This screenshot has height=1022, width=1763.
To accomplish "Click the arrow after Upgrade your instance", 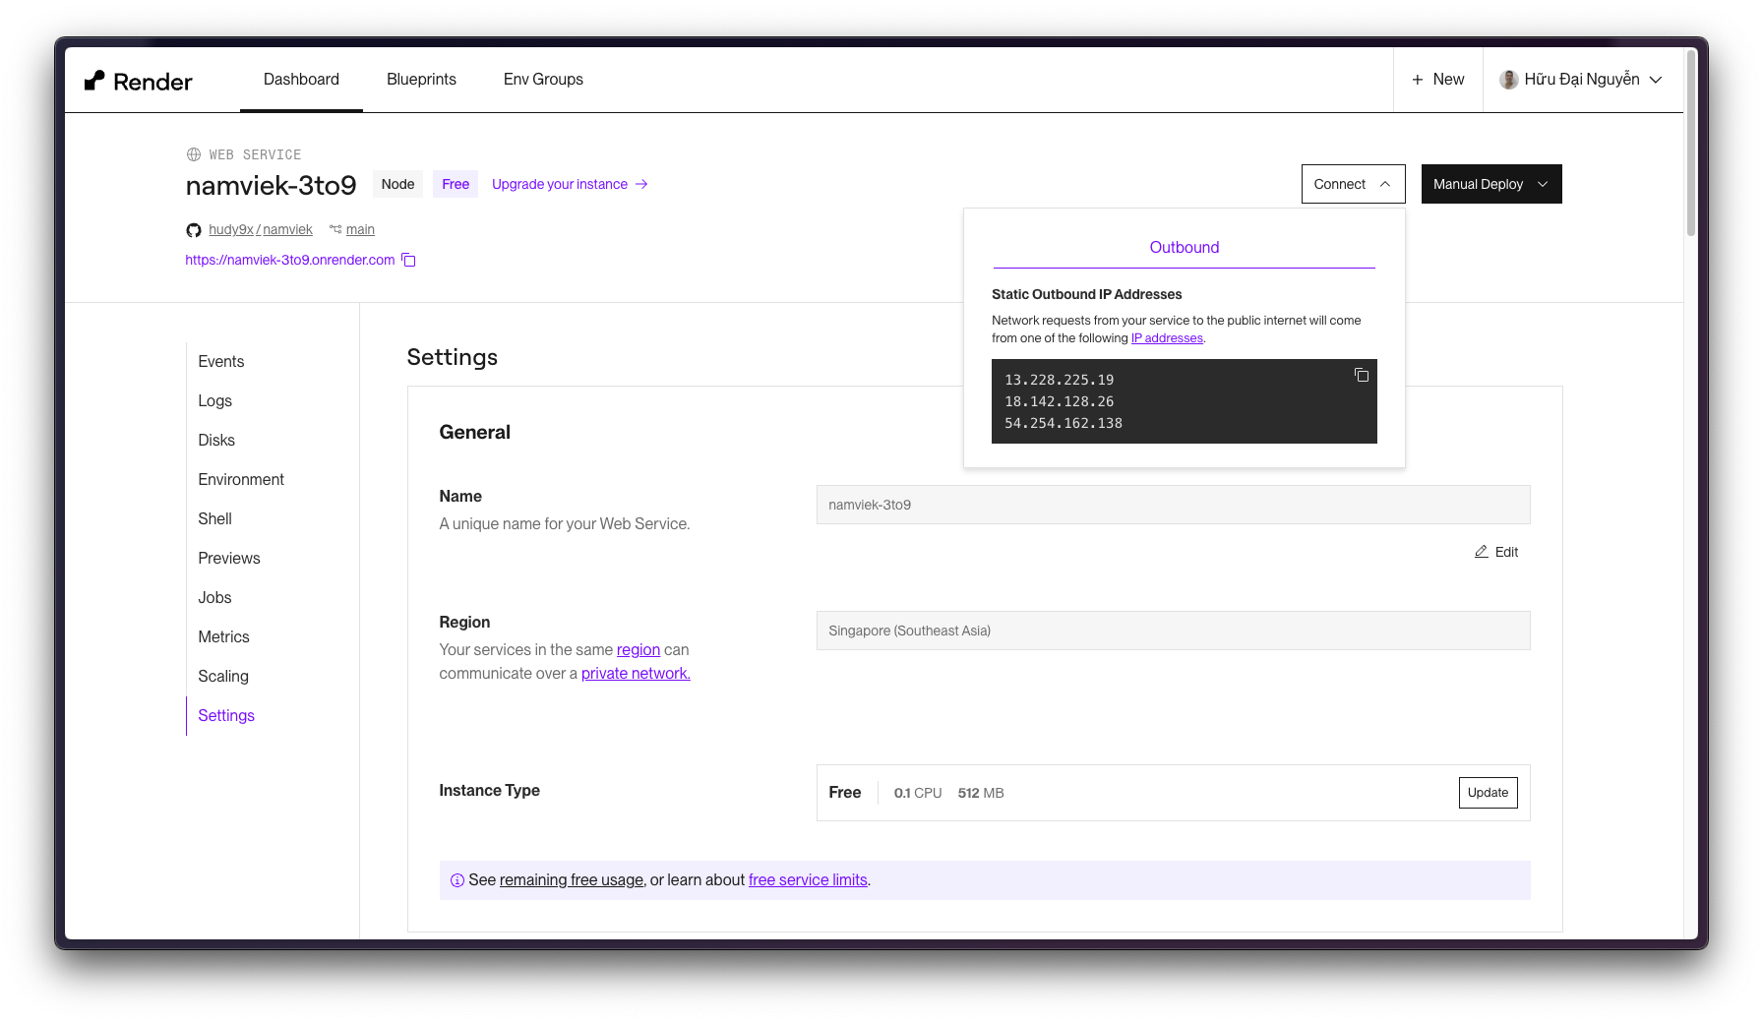I will [641, 184].
